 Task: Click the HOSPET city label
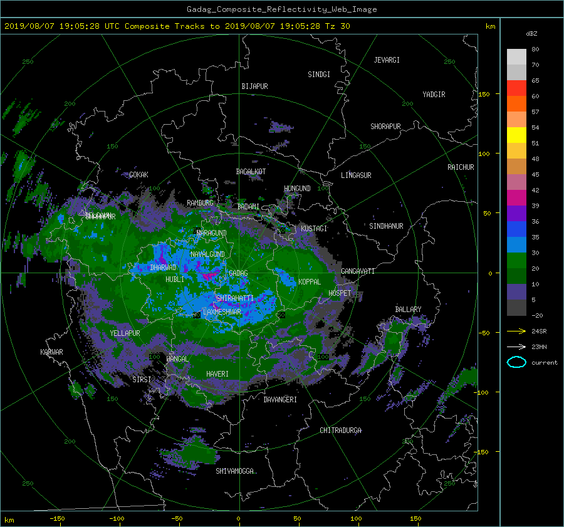[340, 293]
